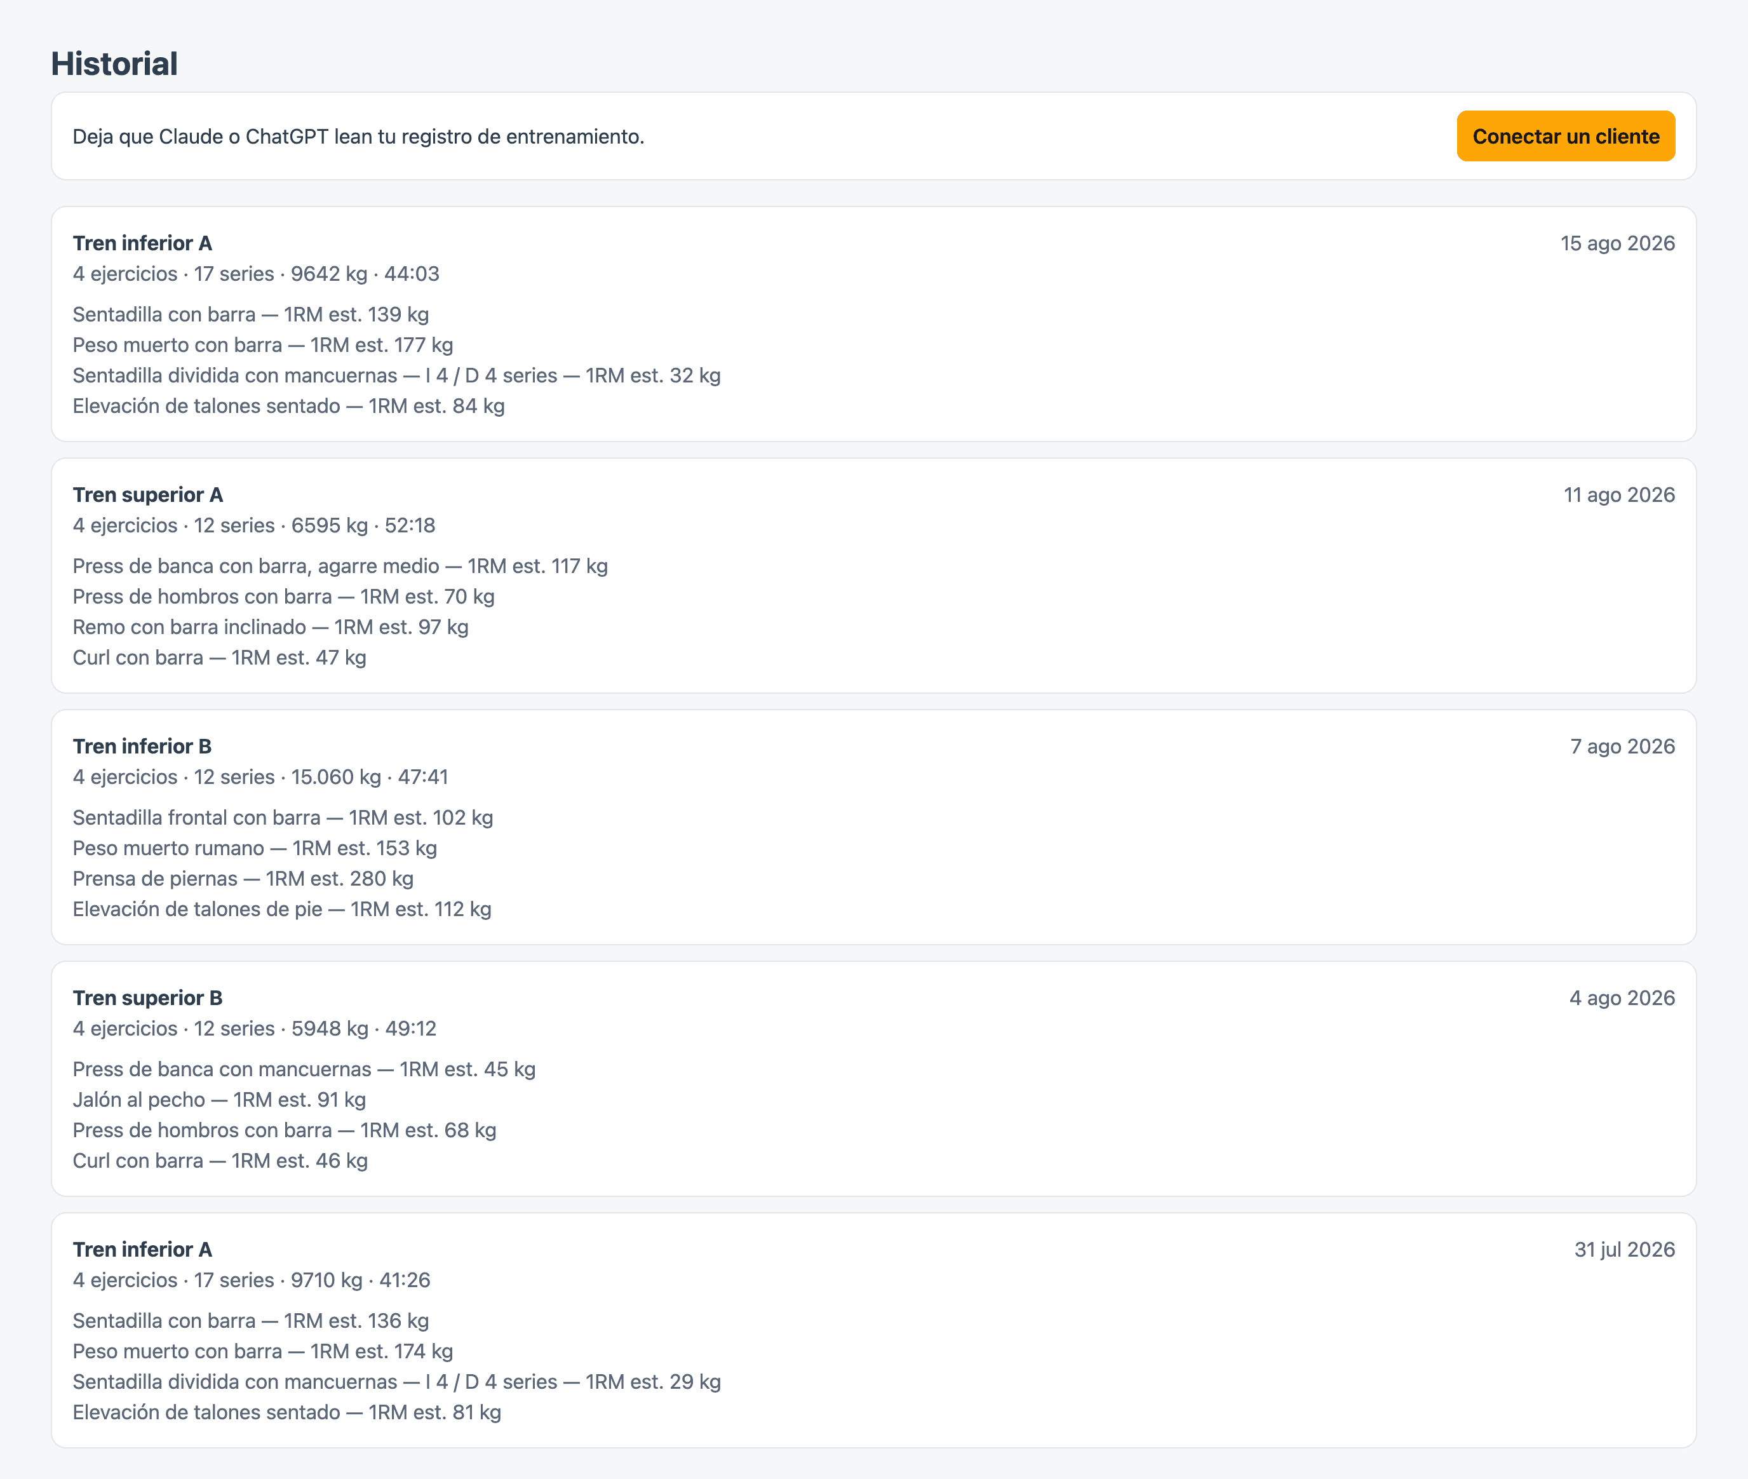The width and height of the screenshot is (1748, 1479).
Task: Open the Tren inferior B workout card
Action: (873, 827)
